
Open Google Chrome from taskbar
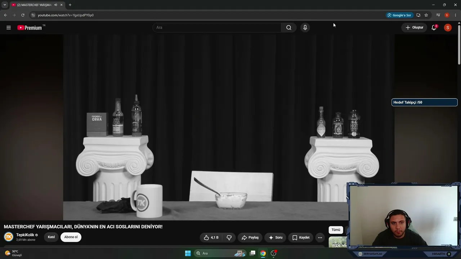[x=263, y=253]
